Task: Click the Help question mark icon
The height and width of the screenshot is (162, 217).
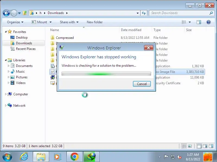Action: click(208, 22)
